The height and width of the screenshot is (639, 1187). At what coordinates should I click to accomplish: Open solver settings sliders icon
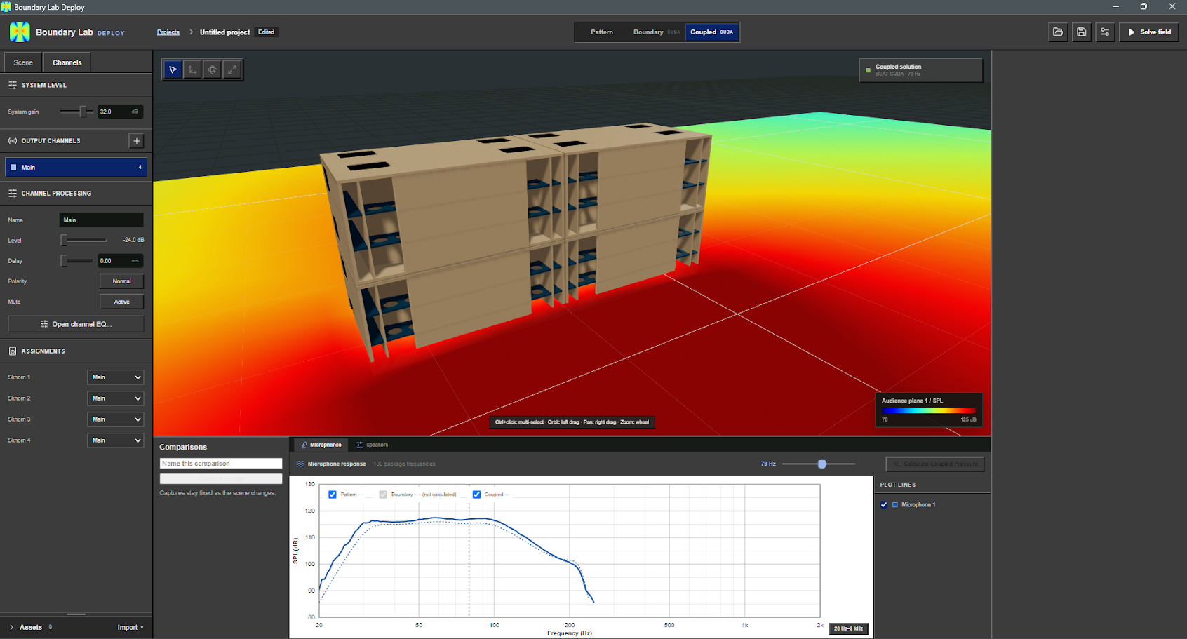tap(1105, 32)
